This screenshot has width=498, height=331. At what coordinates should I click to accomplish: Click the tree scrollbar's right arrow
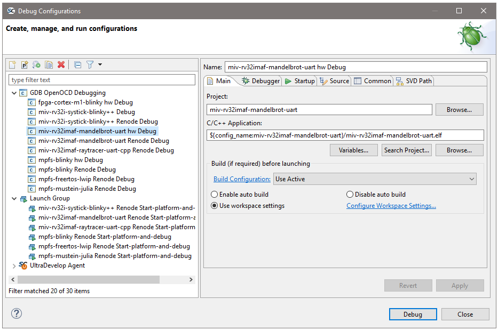click(191, 280)
